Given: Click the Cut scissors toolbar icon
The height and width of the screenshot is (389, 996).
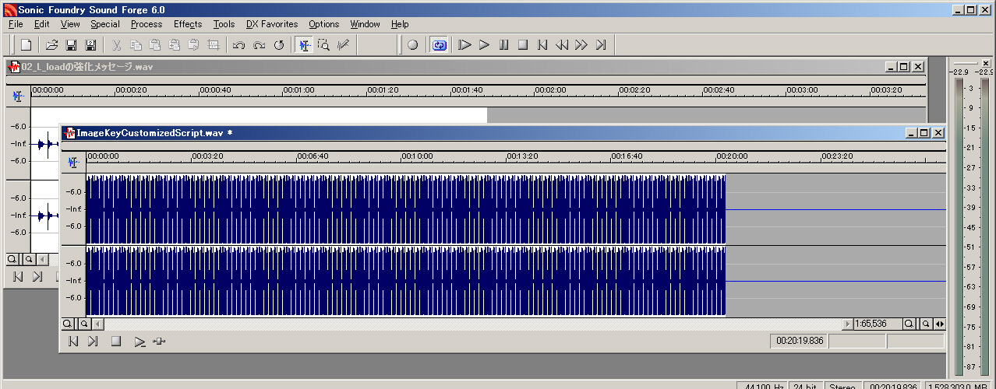Looking at the screenshot, I should [116, 45].
